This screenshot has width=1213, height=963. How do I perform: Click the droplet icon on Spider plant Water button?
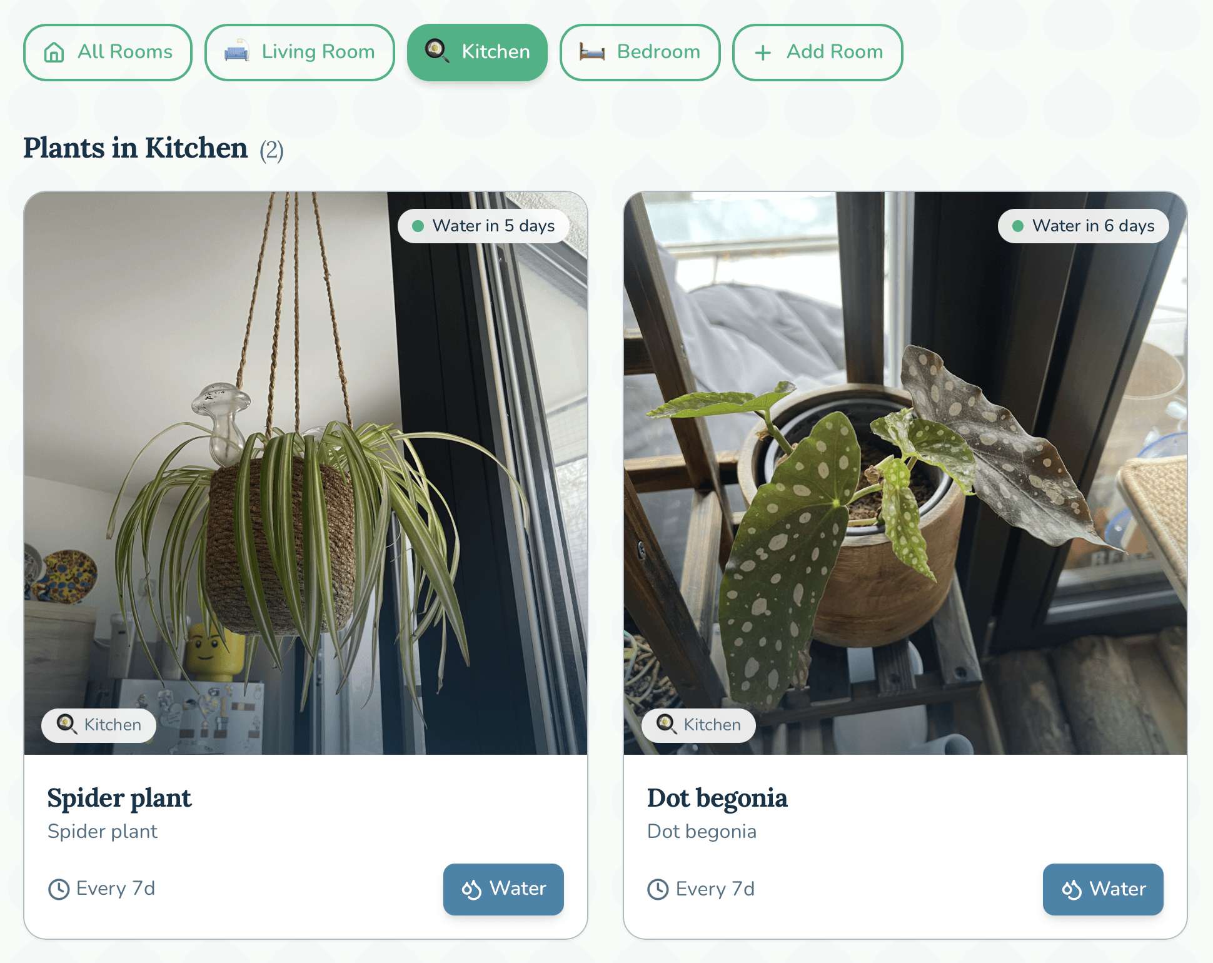(x=471, y=889)
